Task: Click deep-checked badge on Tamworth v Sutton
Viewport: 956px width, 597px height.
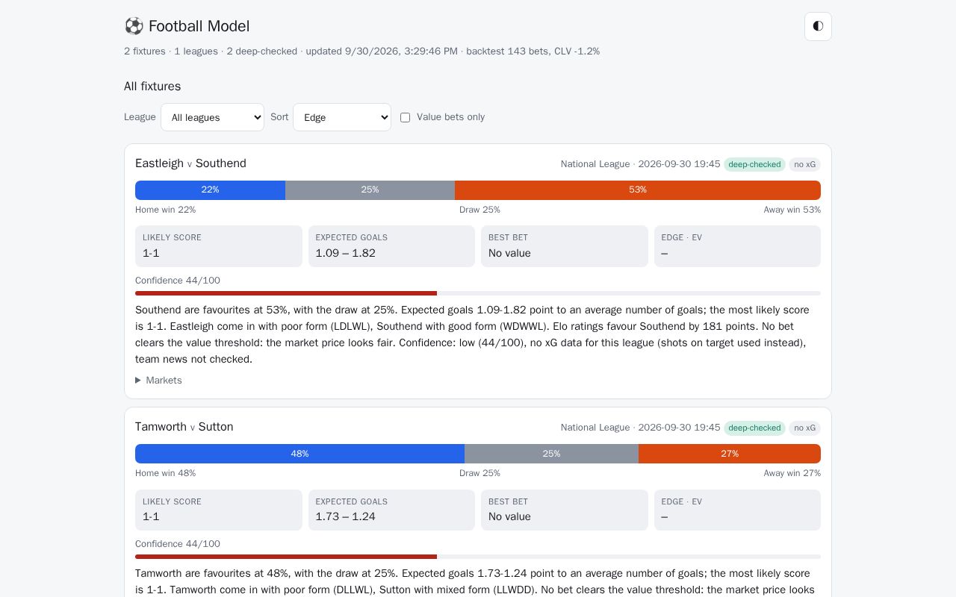Action: [x=754, y=428]
